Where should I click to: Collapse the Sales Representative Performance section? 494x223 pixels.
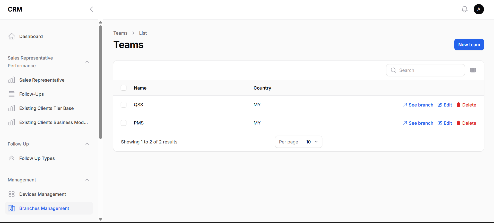pos(87,62)
